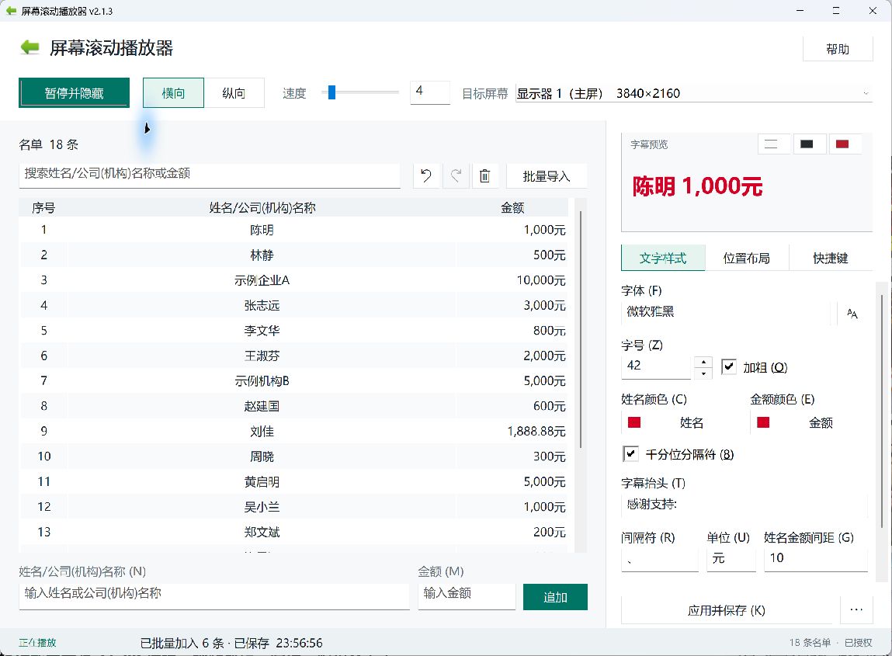
Task: Click dropdown arrow of display selector
Action: click(x=866, y=93)
